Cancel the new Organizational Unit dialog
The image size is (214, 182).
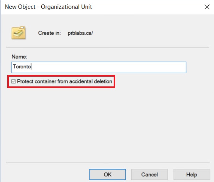[150, 174]
